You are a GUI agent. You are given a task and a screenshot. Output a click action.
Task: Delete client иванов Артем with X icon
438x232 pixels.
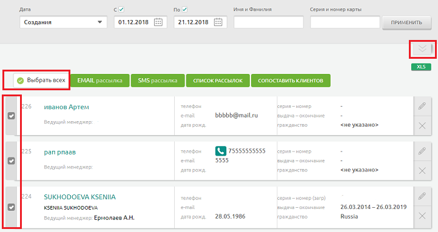pos(422,125)
